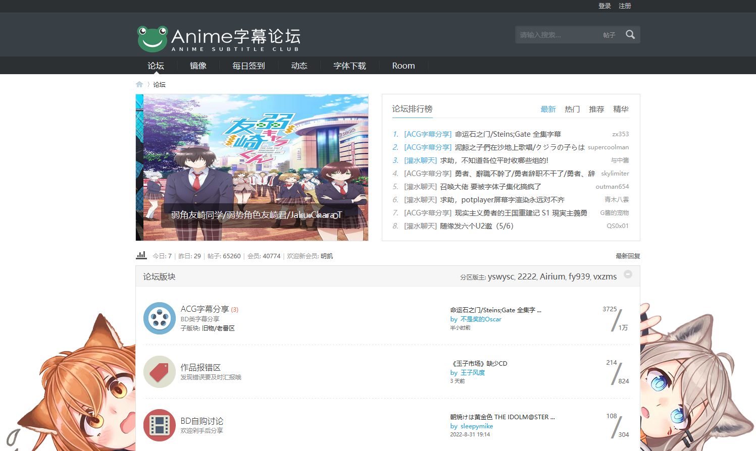Open the 最新回复 link
This screenshot has height=451, width=756.
click(628, 256)
